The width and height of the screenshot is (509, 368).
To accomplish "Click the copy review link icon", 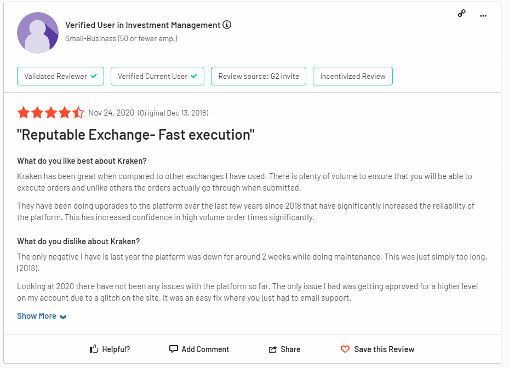I will click(461, 14).
